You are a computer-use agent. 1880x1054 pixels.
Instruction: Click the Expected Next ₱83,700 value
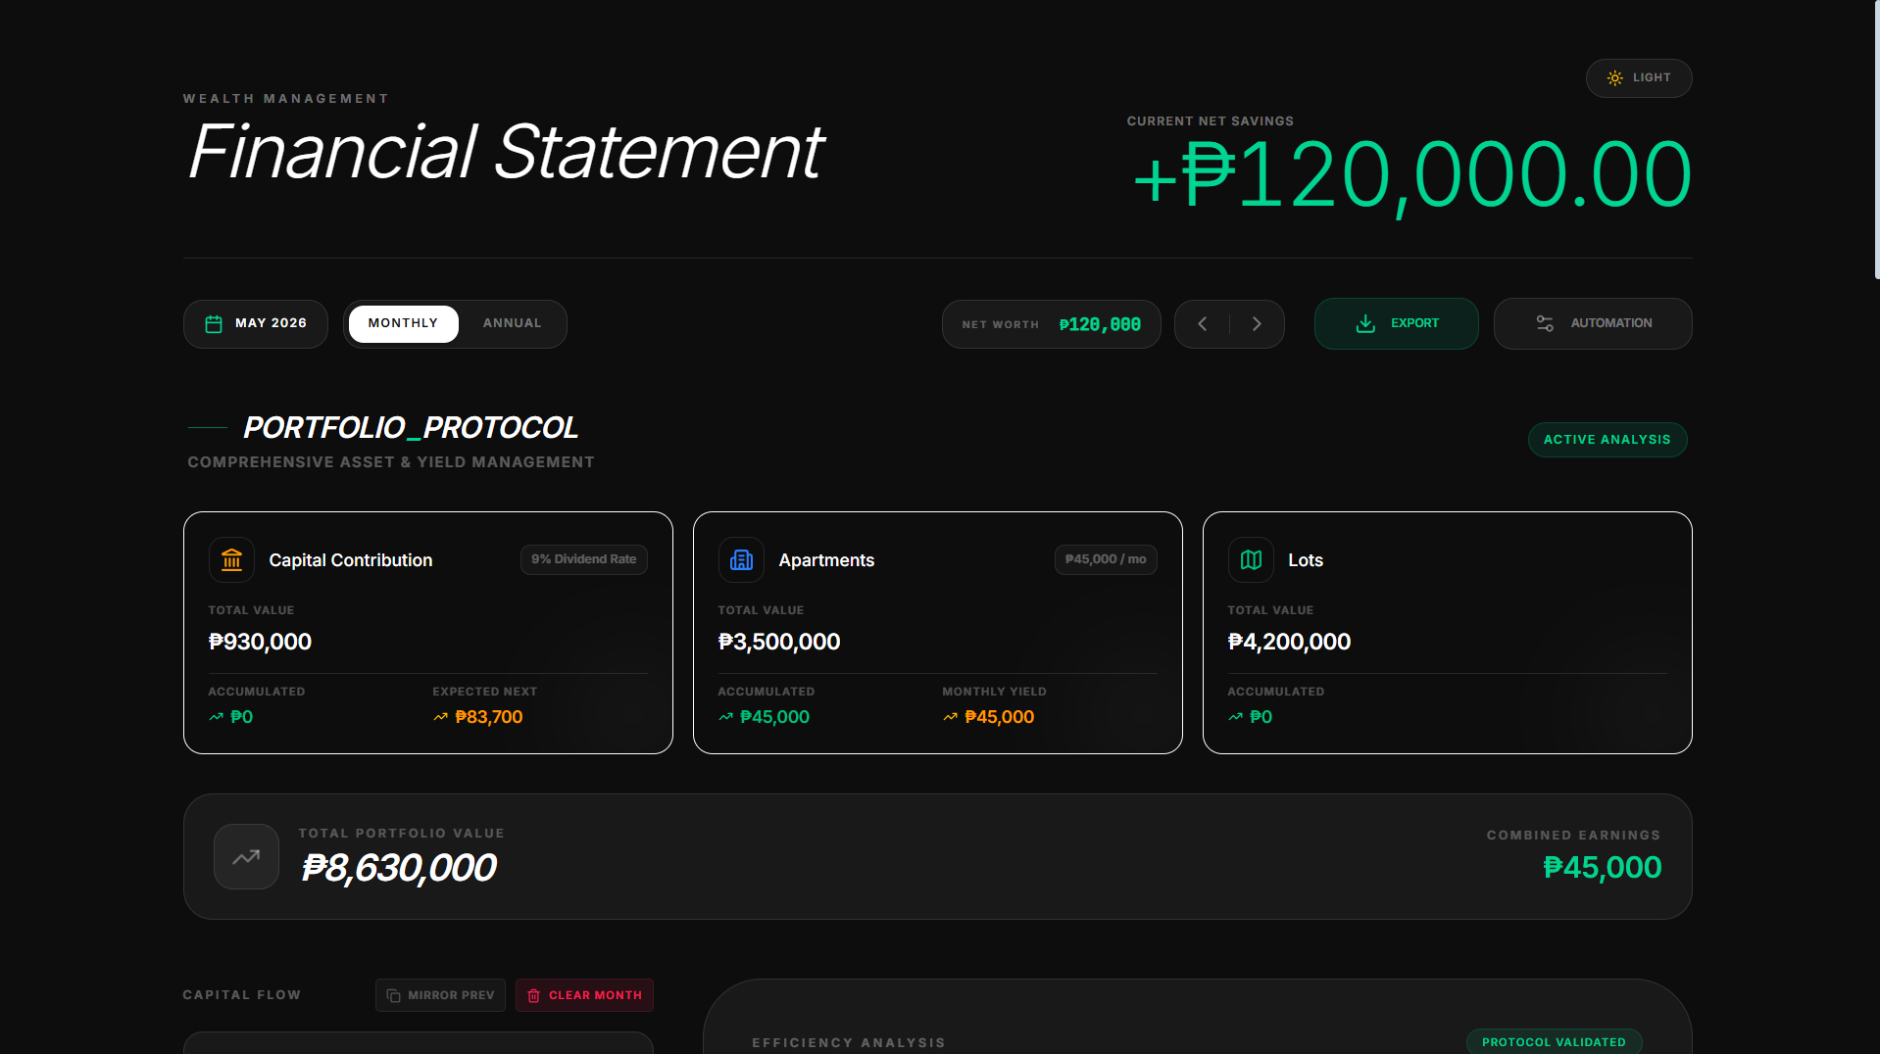coord(488,717)
